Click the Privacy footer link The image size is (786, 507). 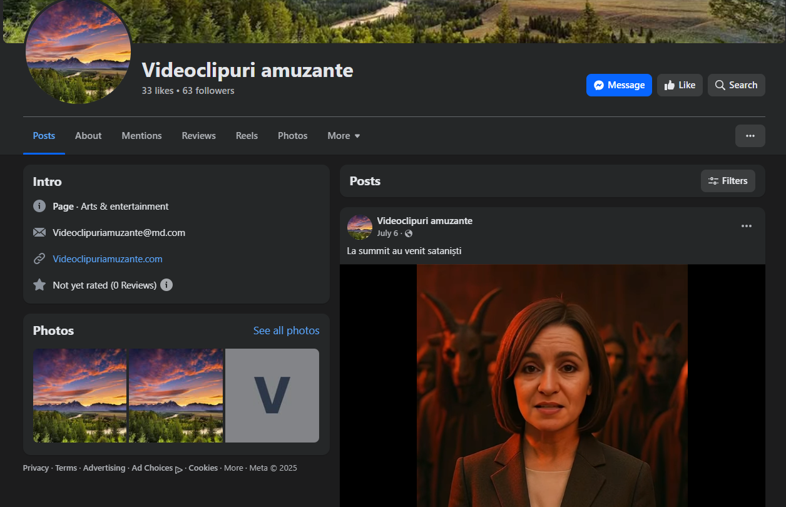point(36,468)
